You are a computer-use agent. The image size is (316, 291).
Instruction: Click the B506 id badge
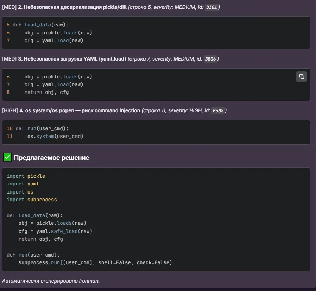point(210,59)
